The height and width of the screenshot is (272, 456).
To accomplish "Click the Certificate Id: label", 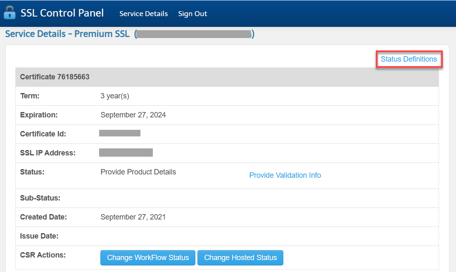I will click(43, 134).
